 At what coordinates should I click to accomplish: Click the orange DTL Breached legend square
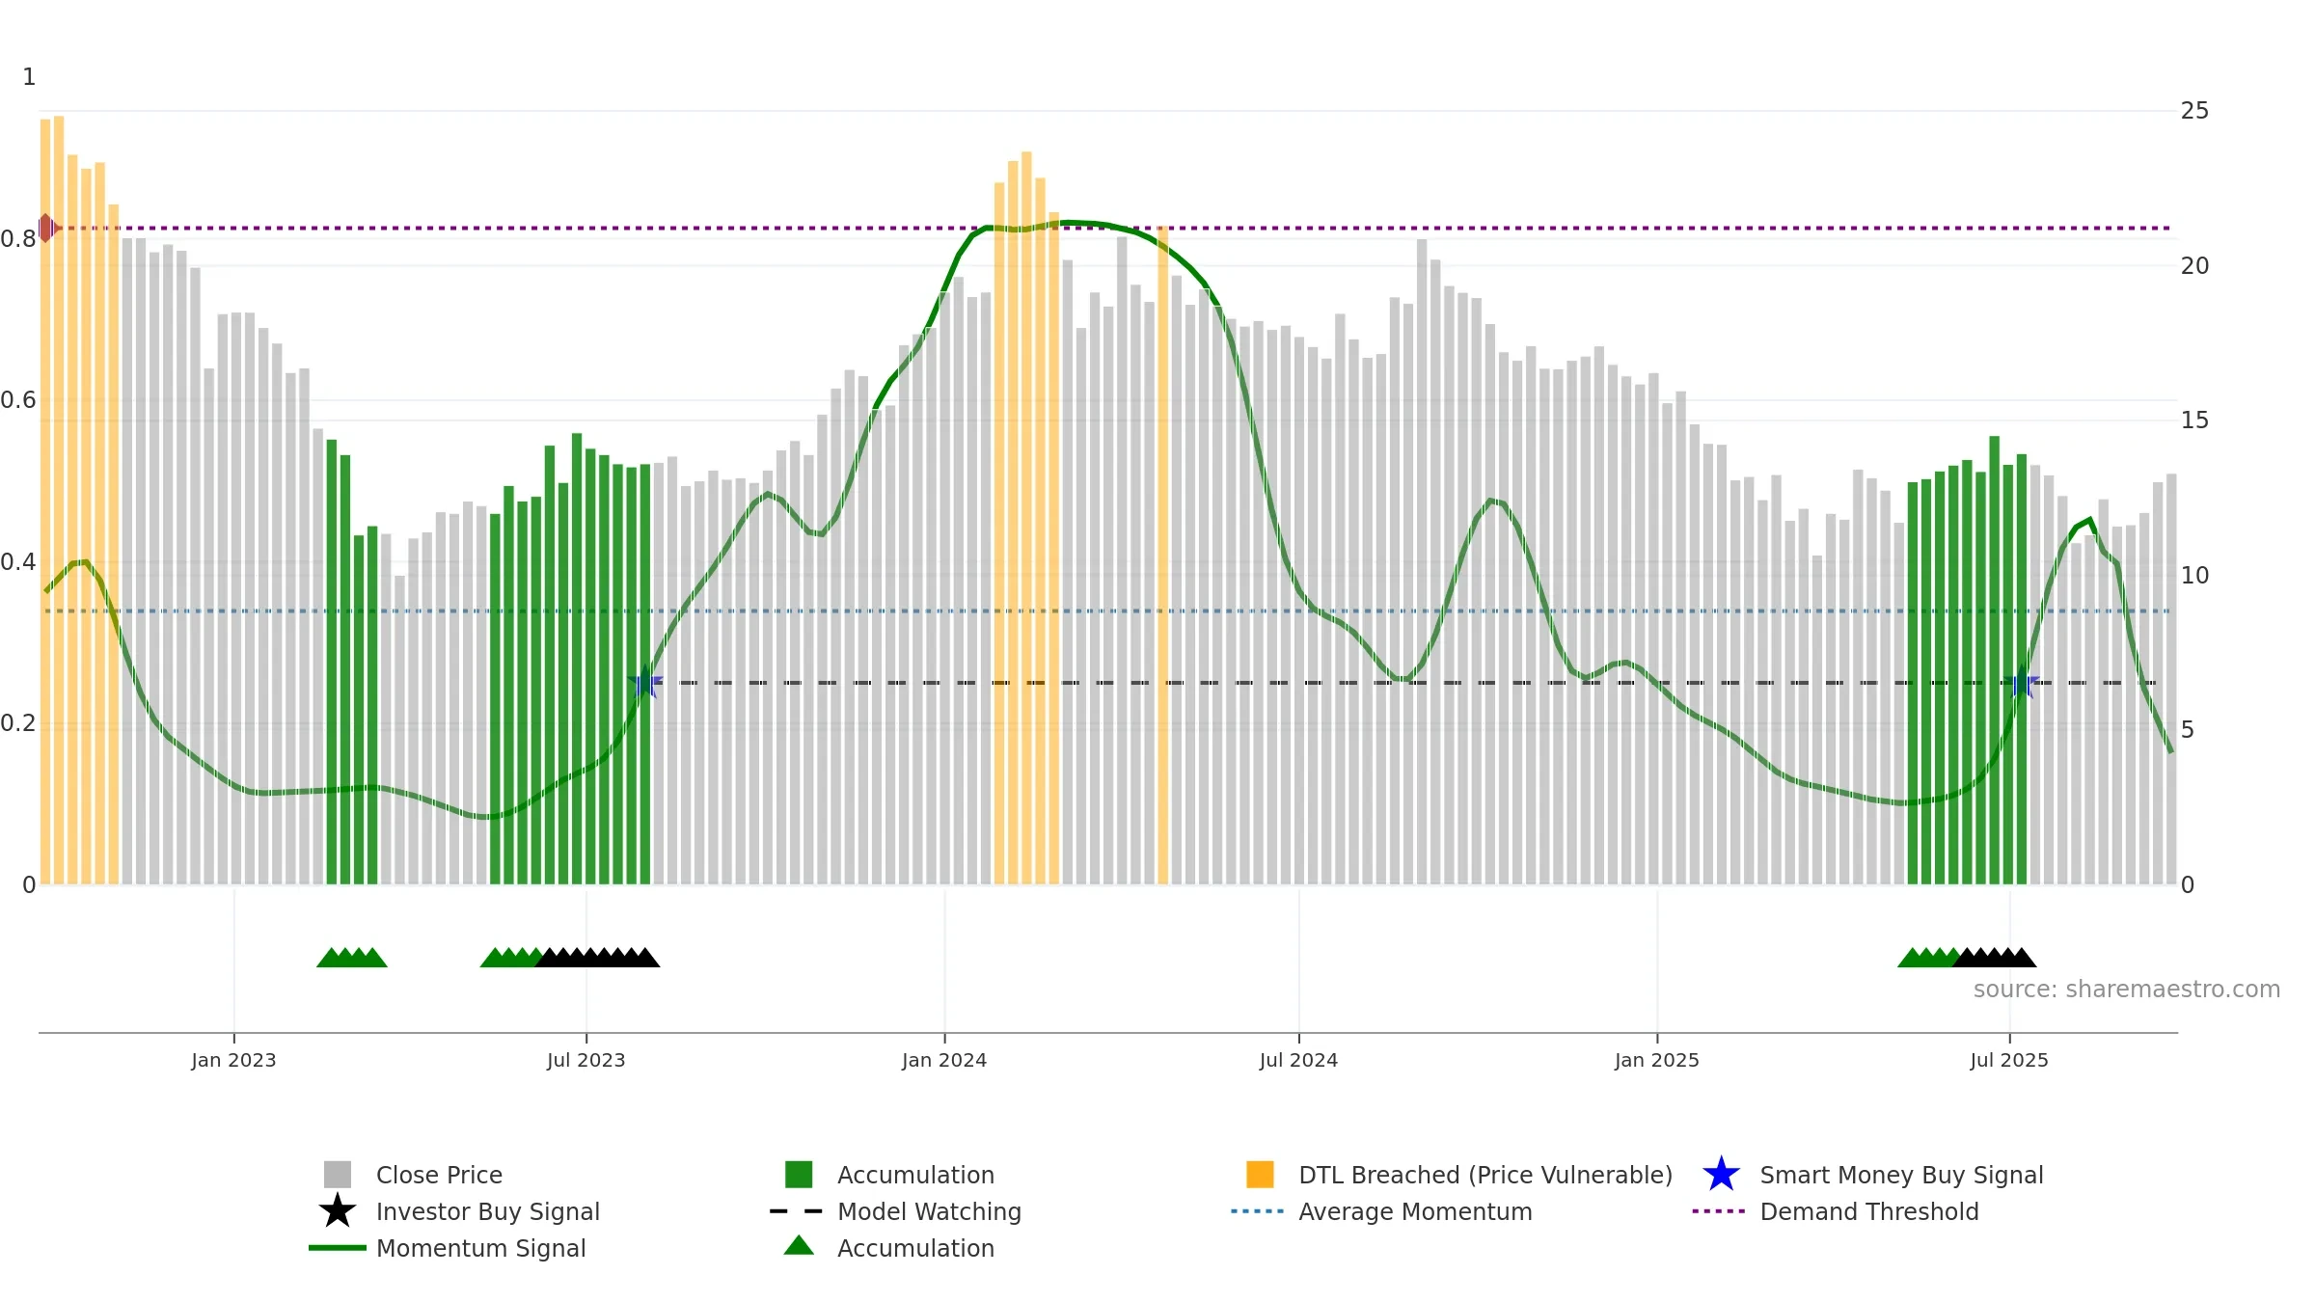[x=1260, y=1175]
